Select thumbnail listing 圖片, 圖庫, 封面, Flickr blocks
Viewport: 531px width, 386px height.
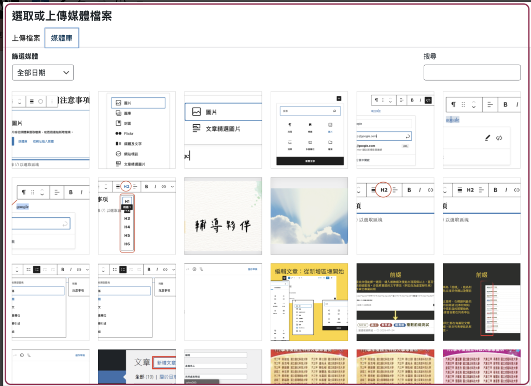point(137,130)
